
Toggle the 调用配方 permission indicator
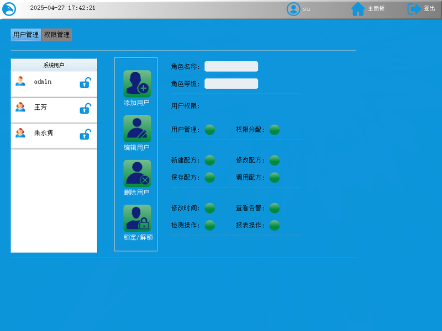pos(275,178)
